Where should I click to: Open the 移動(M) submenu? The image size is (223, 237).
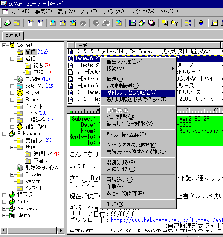pyautogui.click(x=138, y=69)
